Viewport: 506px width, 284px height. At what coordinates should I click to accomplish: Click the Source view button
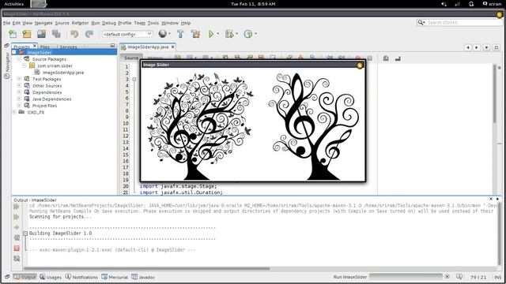coord(131,58)
